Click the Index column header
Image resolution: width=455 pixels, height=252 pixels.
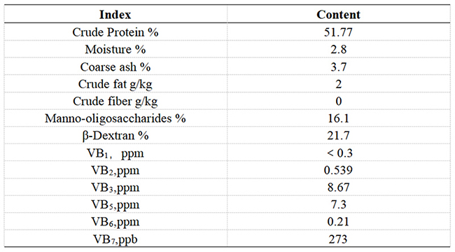(x=115, y=15)
